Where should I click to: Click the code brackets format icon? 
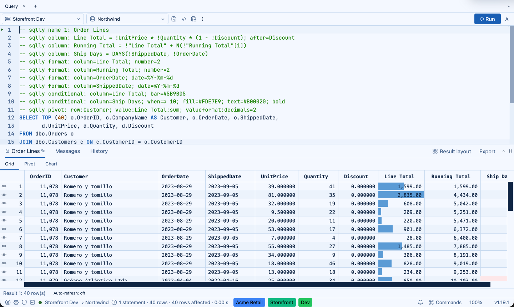[184, 19]
